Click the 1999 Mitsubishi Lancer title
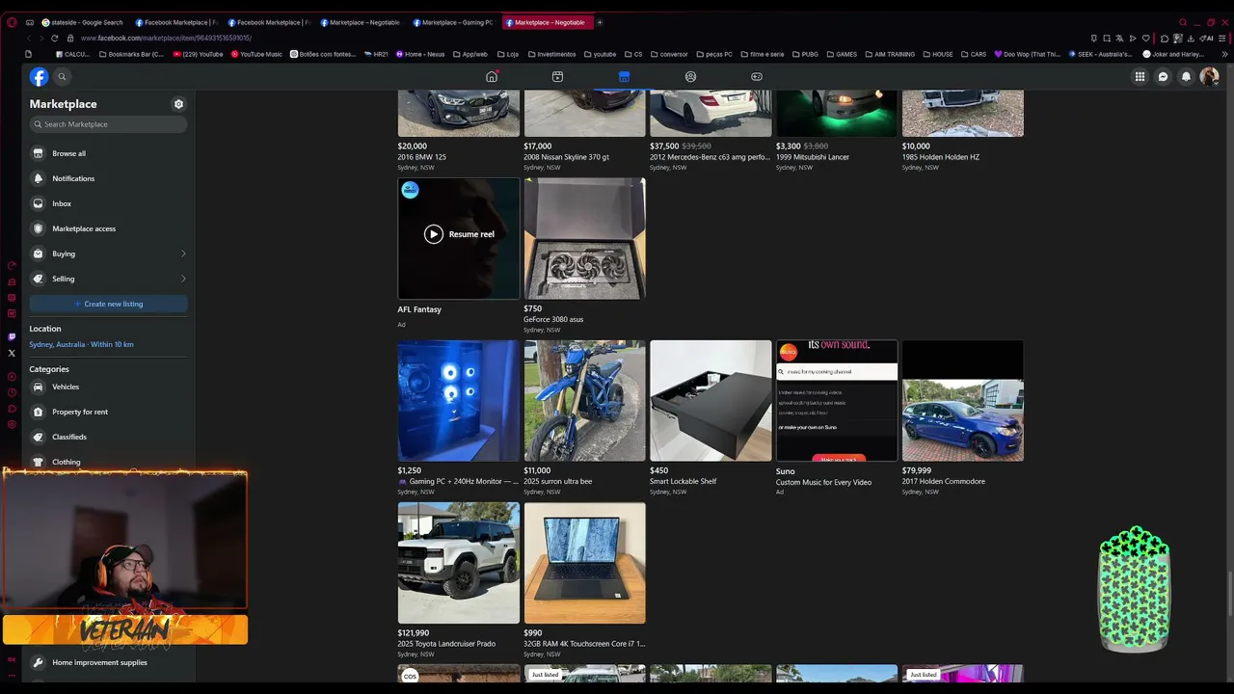This screenshot has width=1234, height=694. click(x=813, y=157)
